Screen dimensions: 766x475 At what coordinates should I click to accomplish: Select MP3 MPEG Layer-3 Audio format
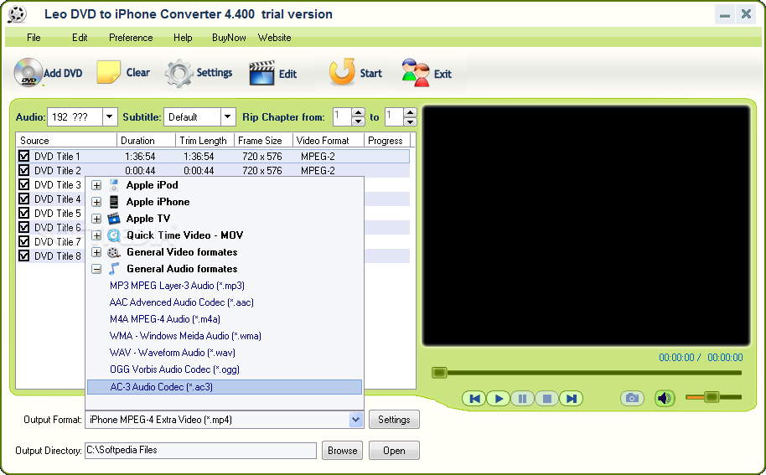coord(177,286)
